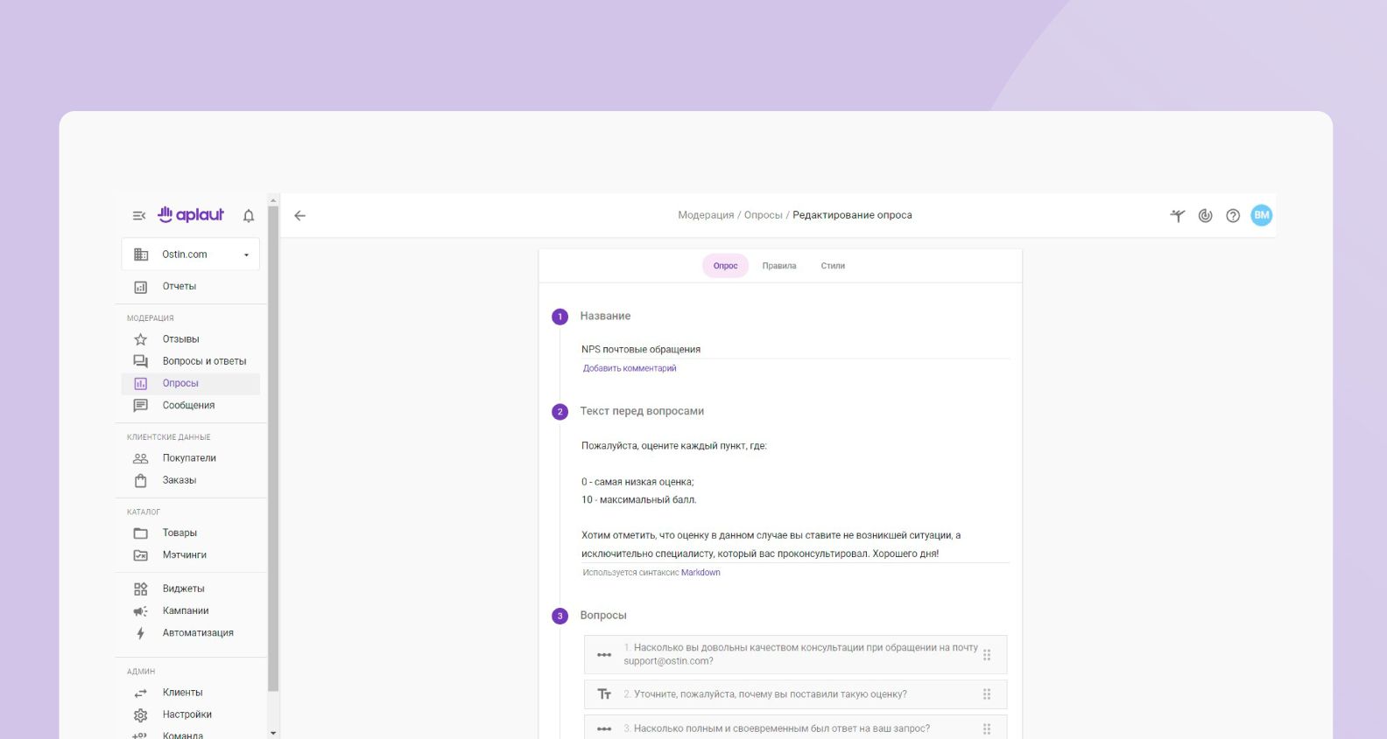Viewport: 1387px width, 739px height.
Task: Open the Markdown syntax link
Action: point(701,573)
